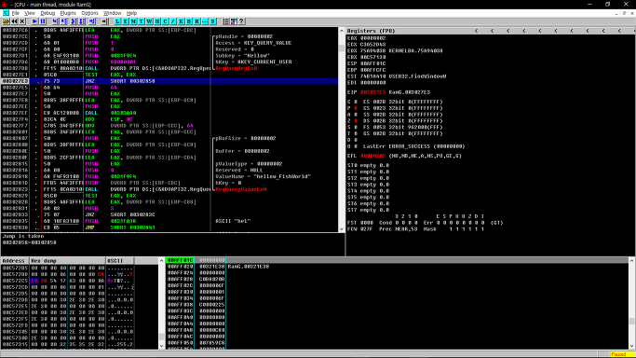Show Windows list via W button
The width and height of the screenshot is (636, 358).
pyautogui.click(x=149, y=21)
